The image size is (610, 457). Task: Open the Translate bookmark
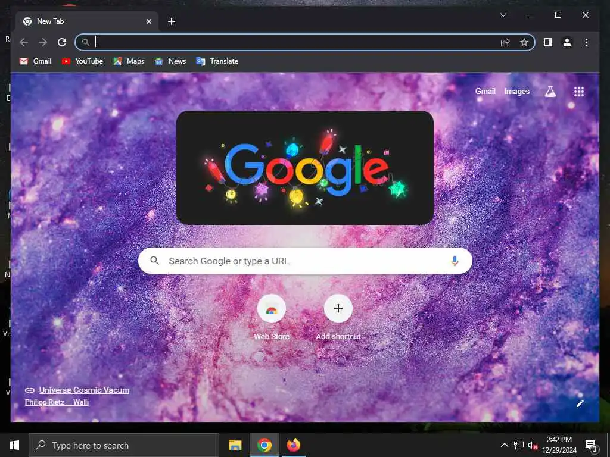[x=217, y=61]
